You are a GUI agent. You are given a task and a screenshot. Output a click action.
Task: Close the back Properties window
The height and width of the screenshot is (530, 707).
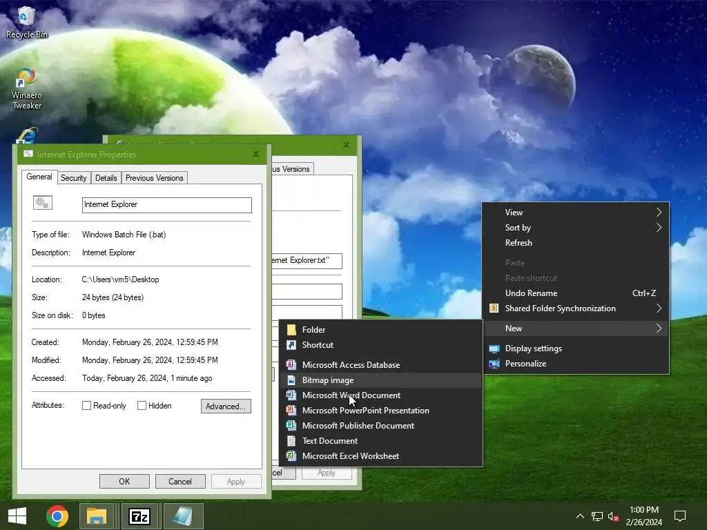346,145
